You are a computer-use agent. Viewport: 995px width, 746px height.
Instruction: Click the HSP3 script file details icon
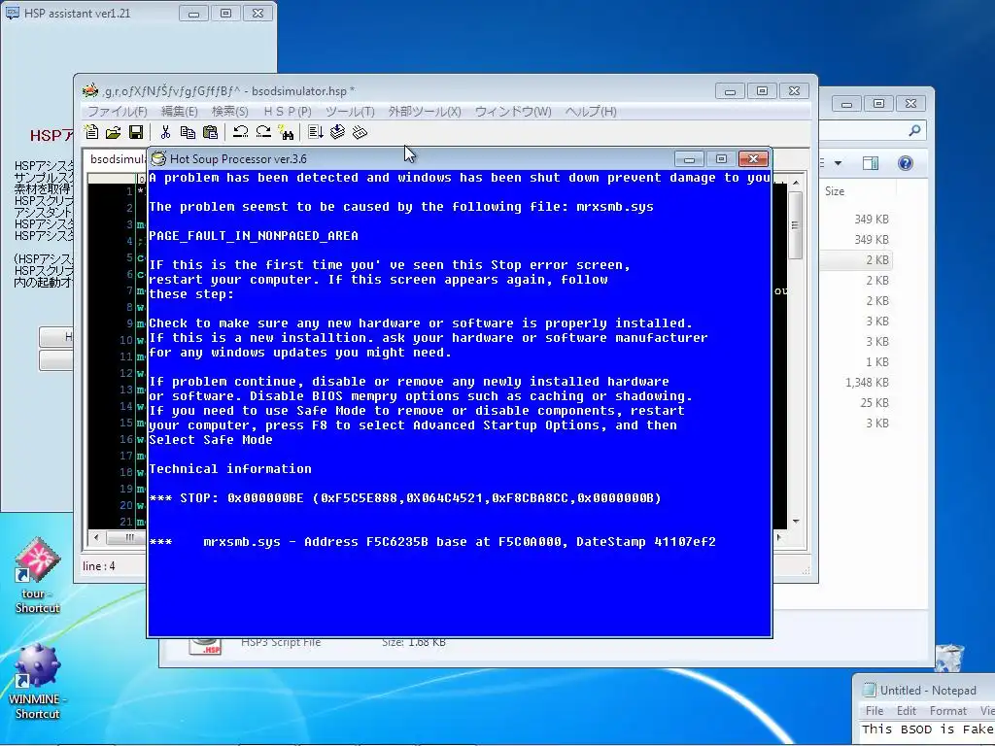point(205,646)
